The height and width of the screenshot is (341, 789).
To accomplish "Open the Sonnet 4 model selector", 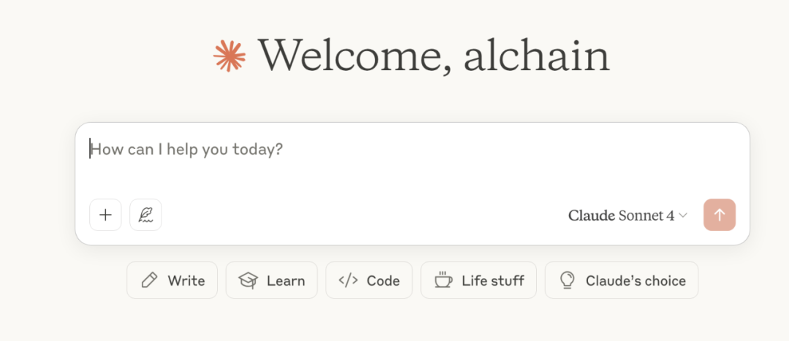I will point(647,215).
